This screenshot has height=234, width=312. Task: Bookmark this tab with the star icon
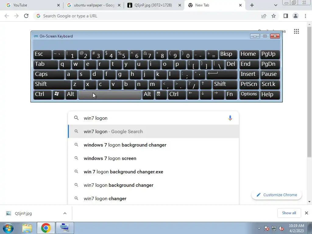[274, 16]
